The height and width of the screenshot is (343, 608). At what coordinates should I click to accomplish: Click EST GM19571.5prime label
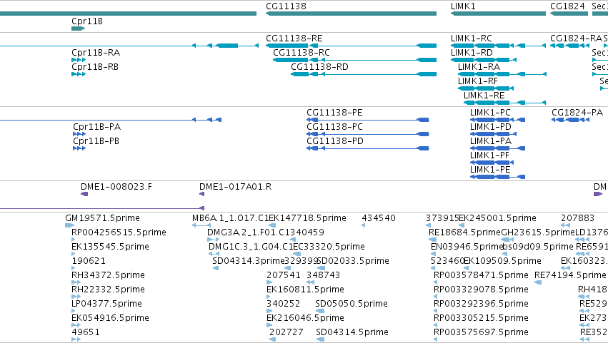pos(103,218)
